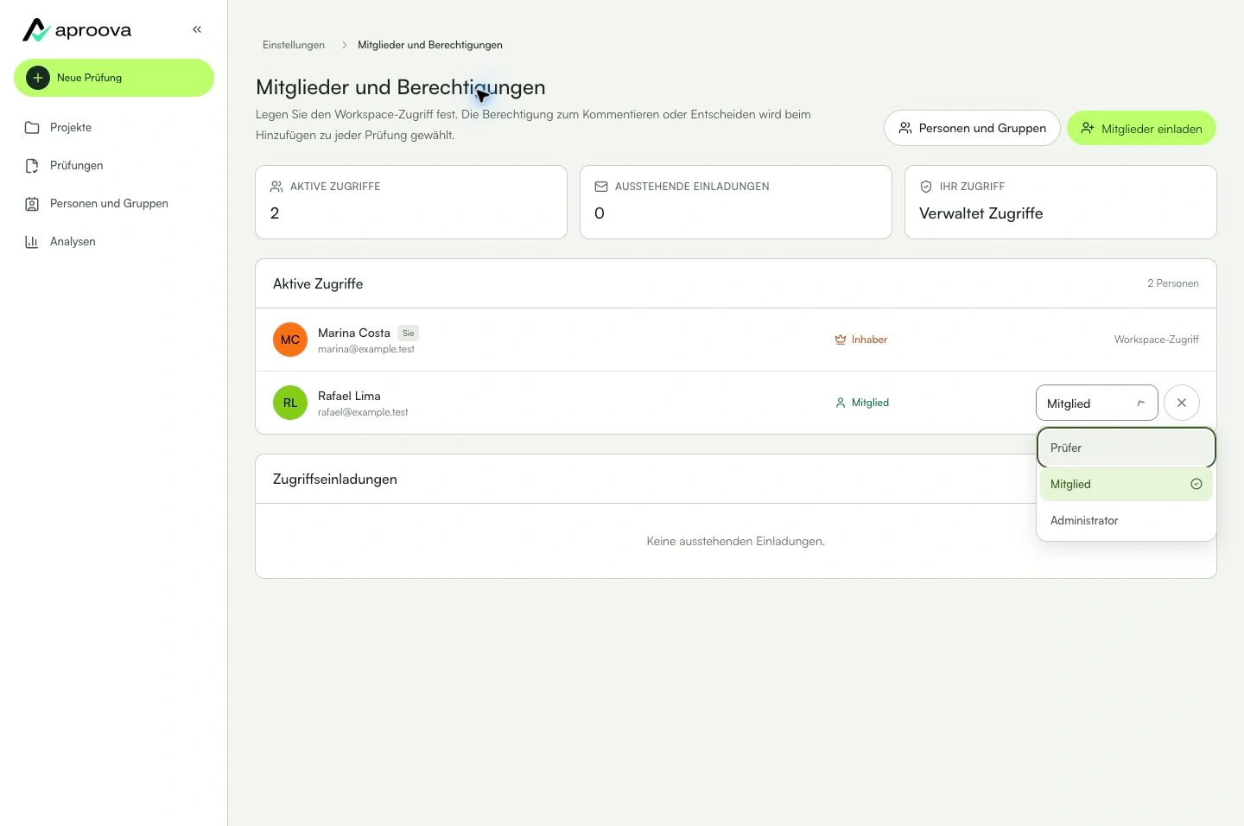Click the email marina@example.test

coord(366,349)
